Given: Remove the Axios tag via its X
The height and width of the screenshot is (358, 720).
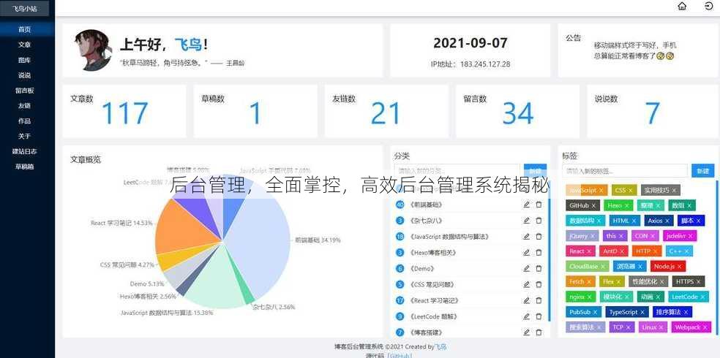Looking at the screenshot, I should pos(667,221).
